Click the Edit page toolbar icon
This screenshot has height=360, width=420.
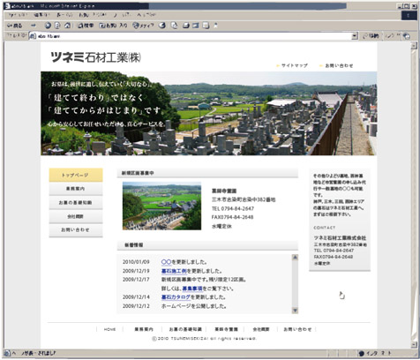pyautogui.click(x=196, y=26)
